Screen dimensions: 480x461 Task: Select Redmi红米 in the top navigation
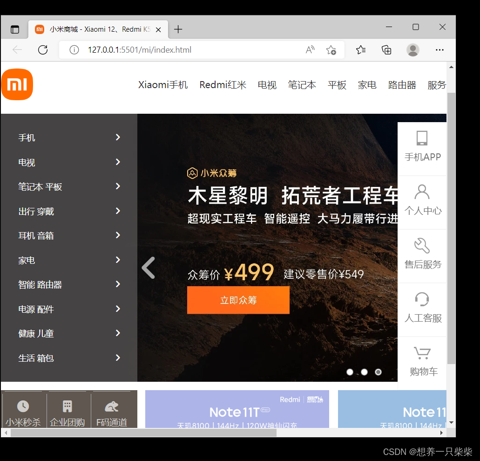(x=223, y=85)
